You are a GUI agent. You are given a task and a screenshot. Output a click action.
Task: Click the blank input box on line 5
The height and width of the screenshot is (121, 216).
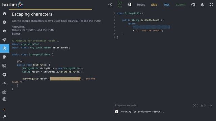[x=151, y=27]
